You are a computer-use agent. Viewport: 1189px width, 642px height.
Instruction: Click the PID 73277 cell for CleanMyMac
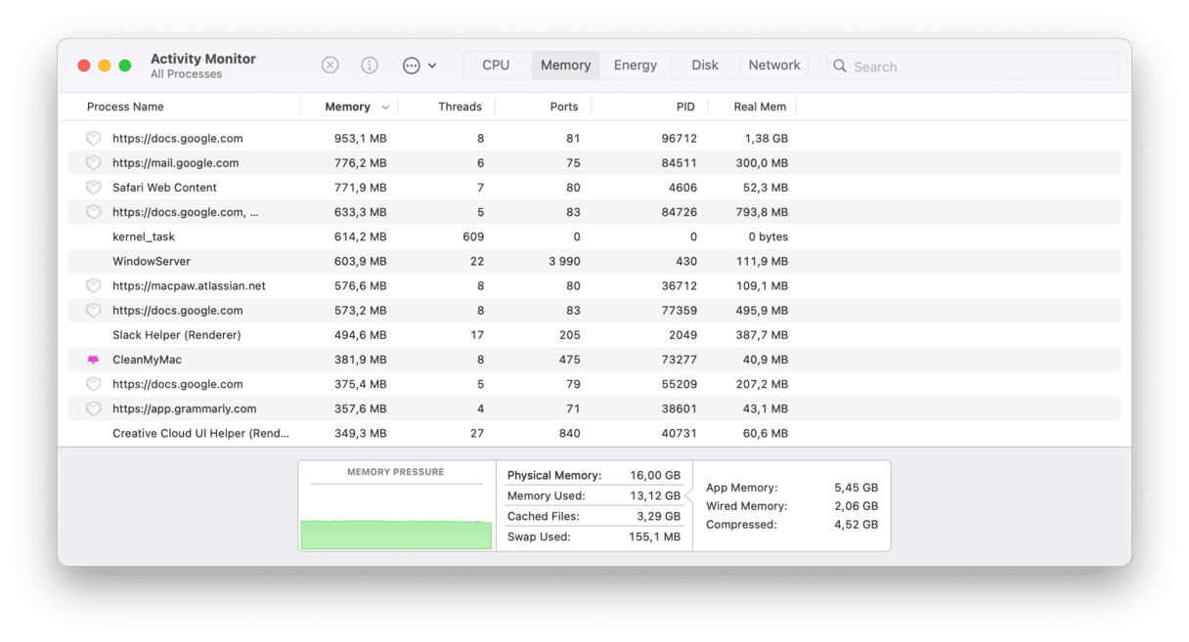tap(679, 360)
